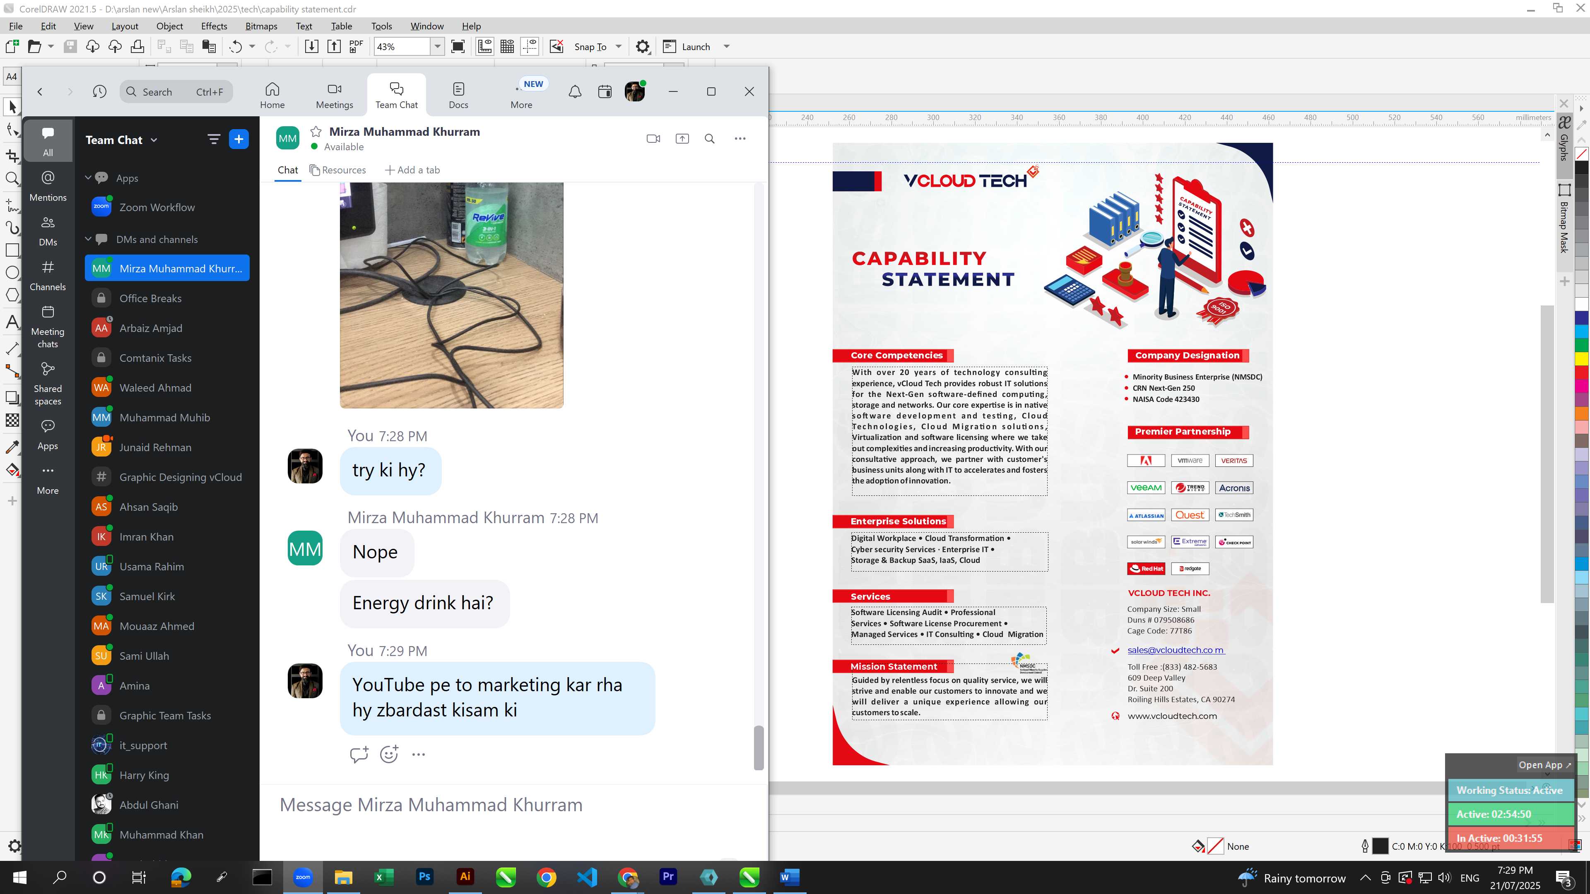Image resolution: width=1590 pixels, height=894 pixels.
Task: Click the Zoom history clock icon
Action: pos(99,92)
